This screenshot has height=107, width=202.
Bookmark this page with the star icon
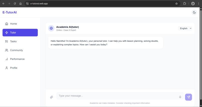[x=176, y=3]
